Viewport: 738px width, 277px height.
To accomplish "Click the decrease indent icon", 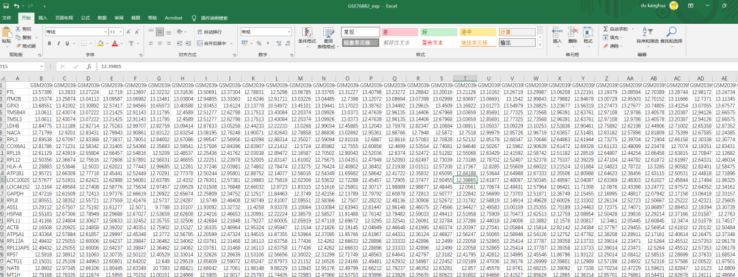I will point(179,43).
